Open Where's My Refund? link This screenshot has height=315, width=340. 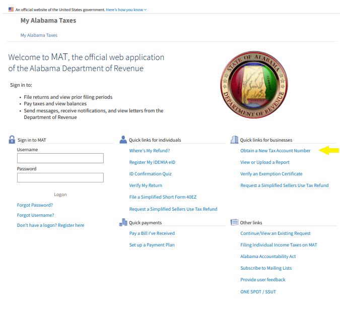coord(150,151)
